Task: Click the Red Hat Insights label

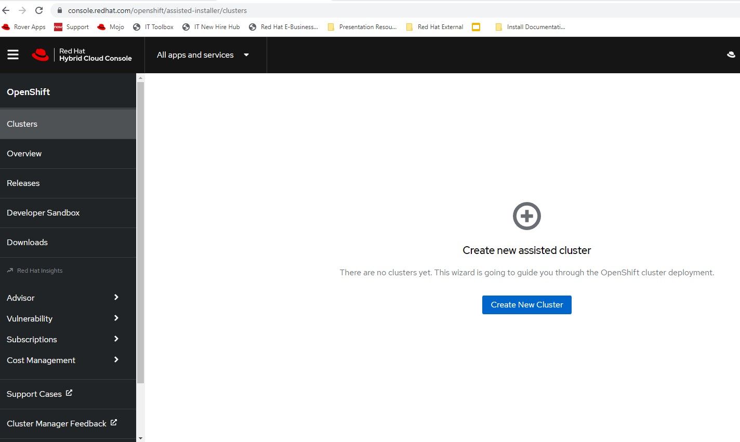Action: coord(39,271)
